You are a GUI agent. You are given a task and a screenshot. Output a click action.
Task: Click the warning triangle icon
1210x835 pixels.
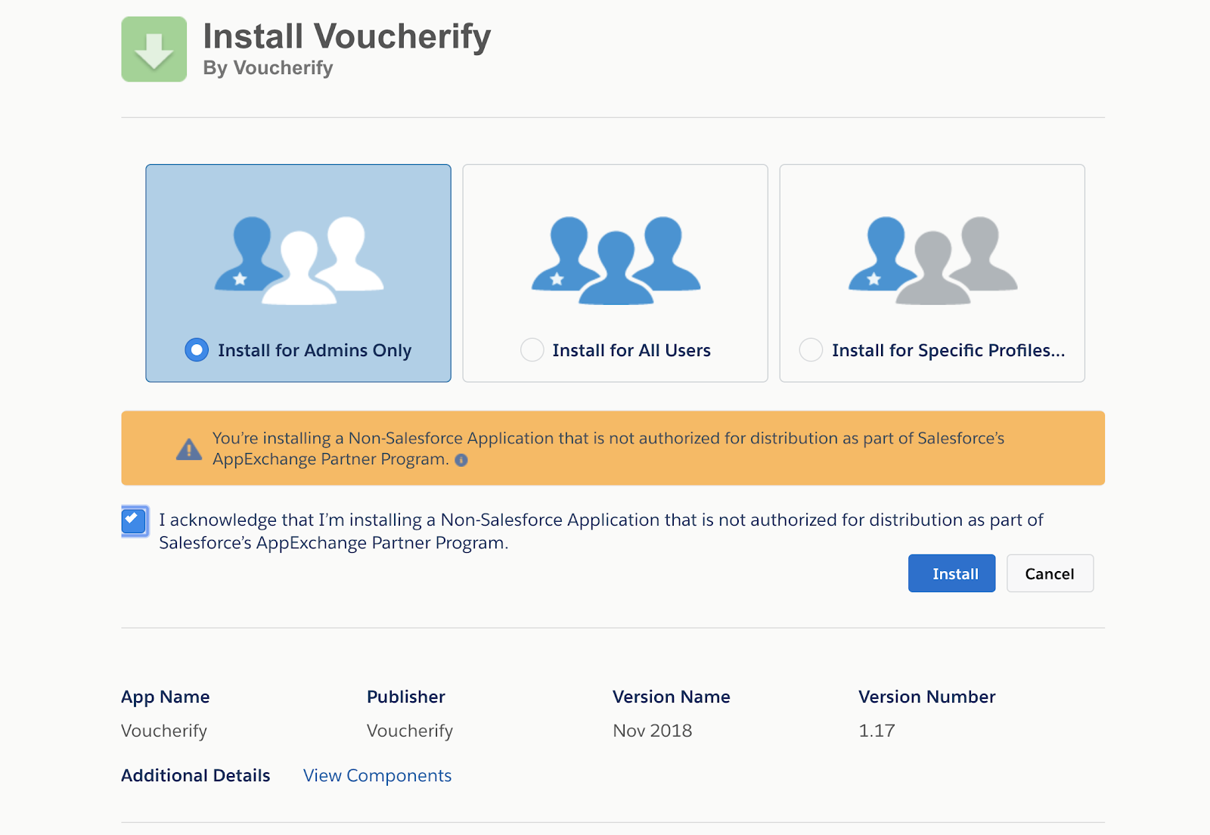(189, 449)
